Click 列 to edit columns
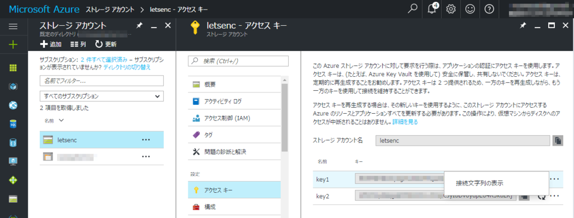The image size is (574, 218). coord(78,44)
